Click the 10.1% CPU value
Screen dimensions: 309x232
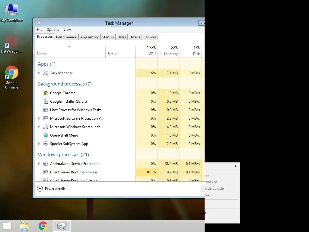[x=151, y=172]
